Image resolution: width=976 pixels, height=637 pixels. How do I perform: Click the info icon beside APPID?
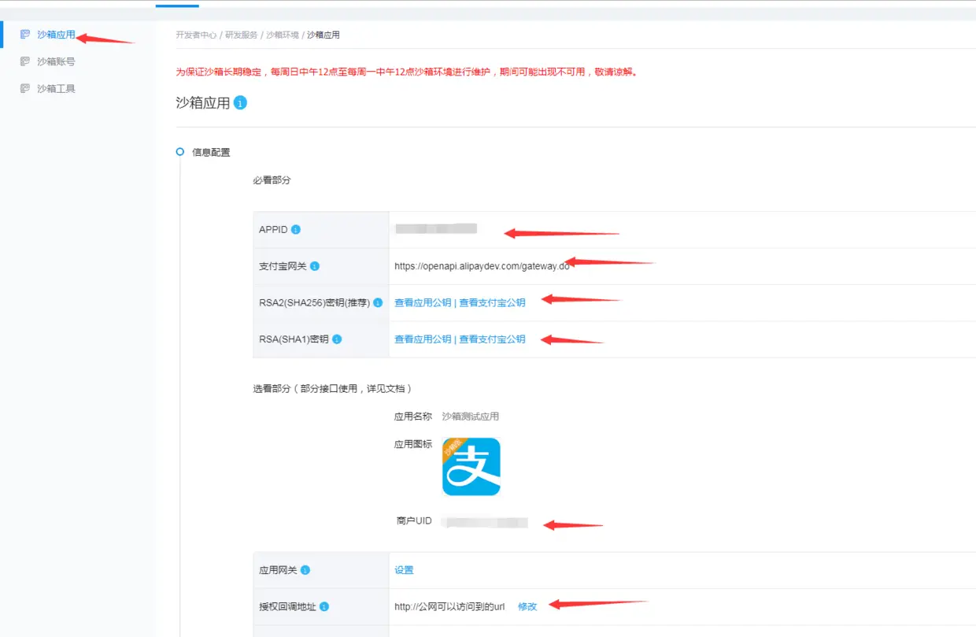click(297, 229)
